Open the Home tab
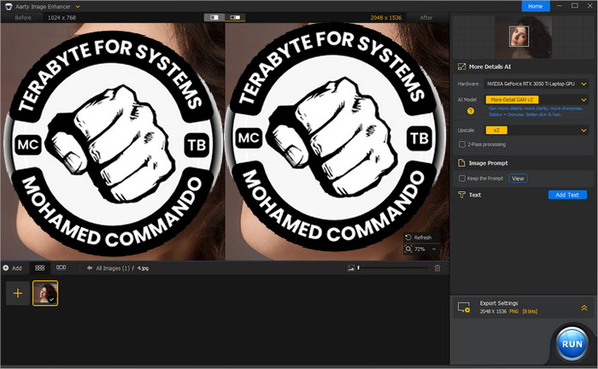This screenshot has height=369, width=598. click(536, 6)
